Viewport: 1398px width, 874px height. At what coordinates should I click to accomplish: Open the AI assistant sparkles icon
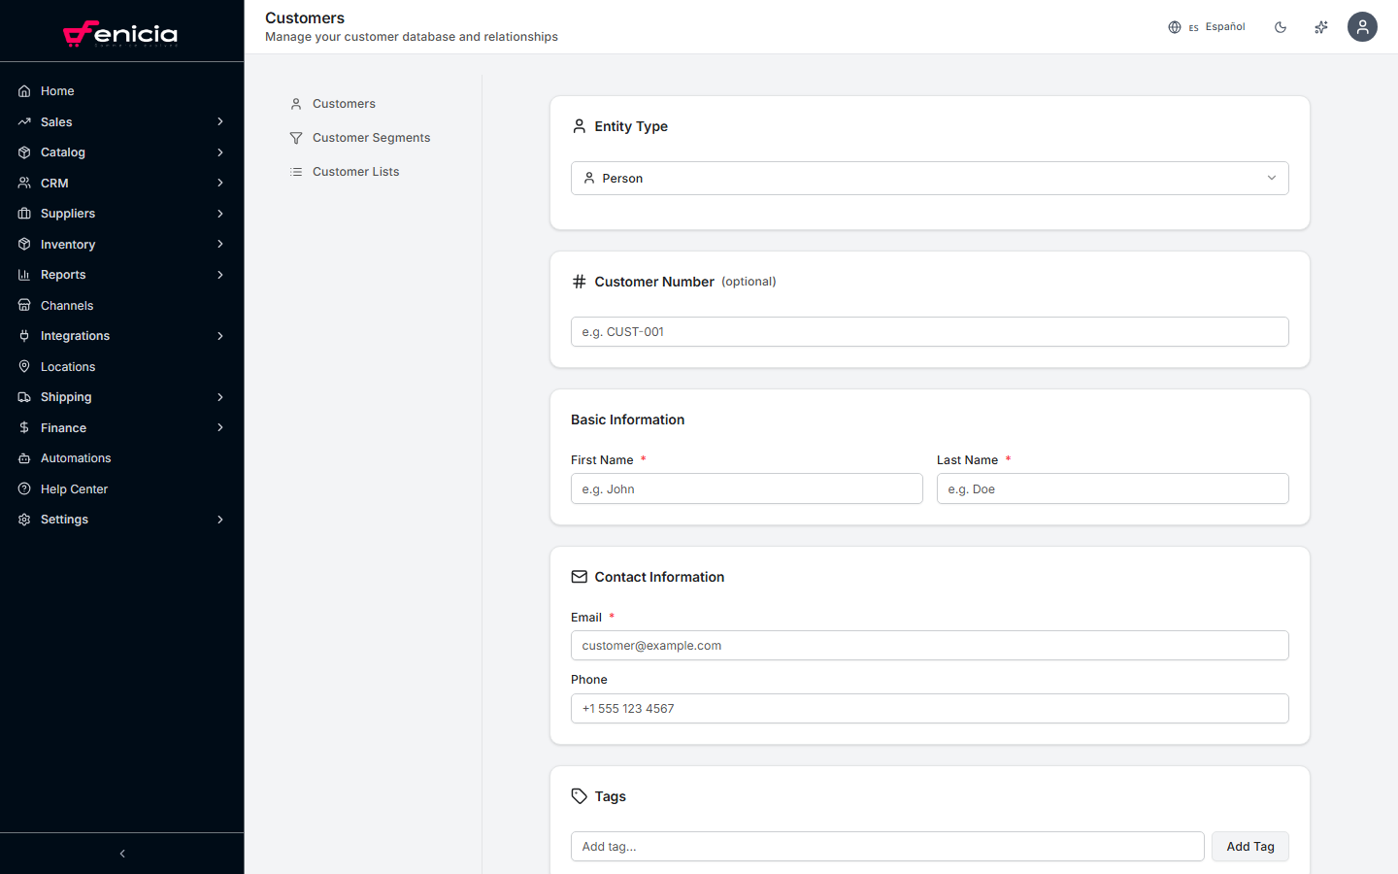(x=1320, y=26)
